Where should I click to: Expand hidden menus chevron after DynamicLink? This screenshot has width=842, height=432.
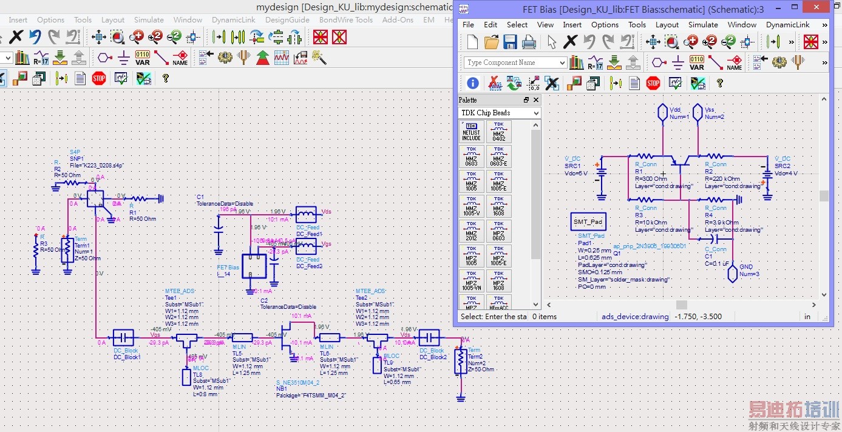[824, 25]
